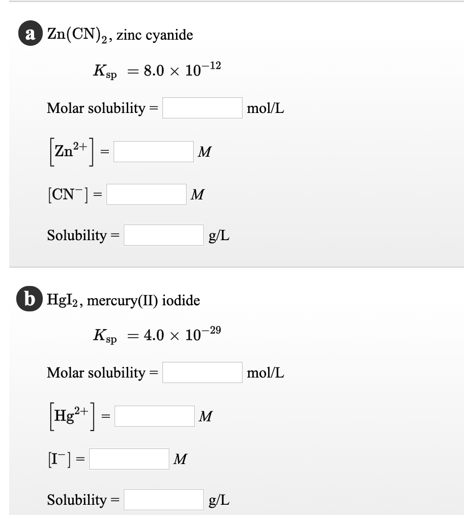Click the HgI2 mercury(II) iodide heading
Screen dimensions: 464x519
click(122, 300)
